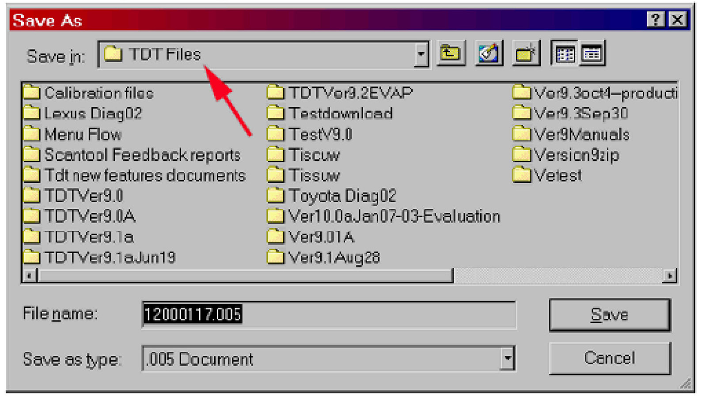The height and width of the screenshot is (397, 702).
Task: Select the Scantool Feedback reports folder
Action: (142, 155)
